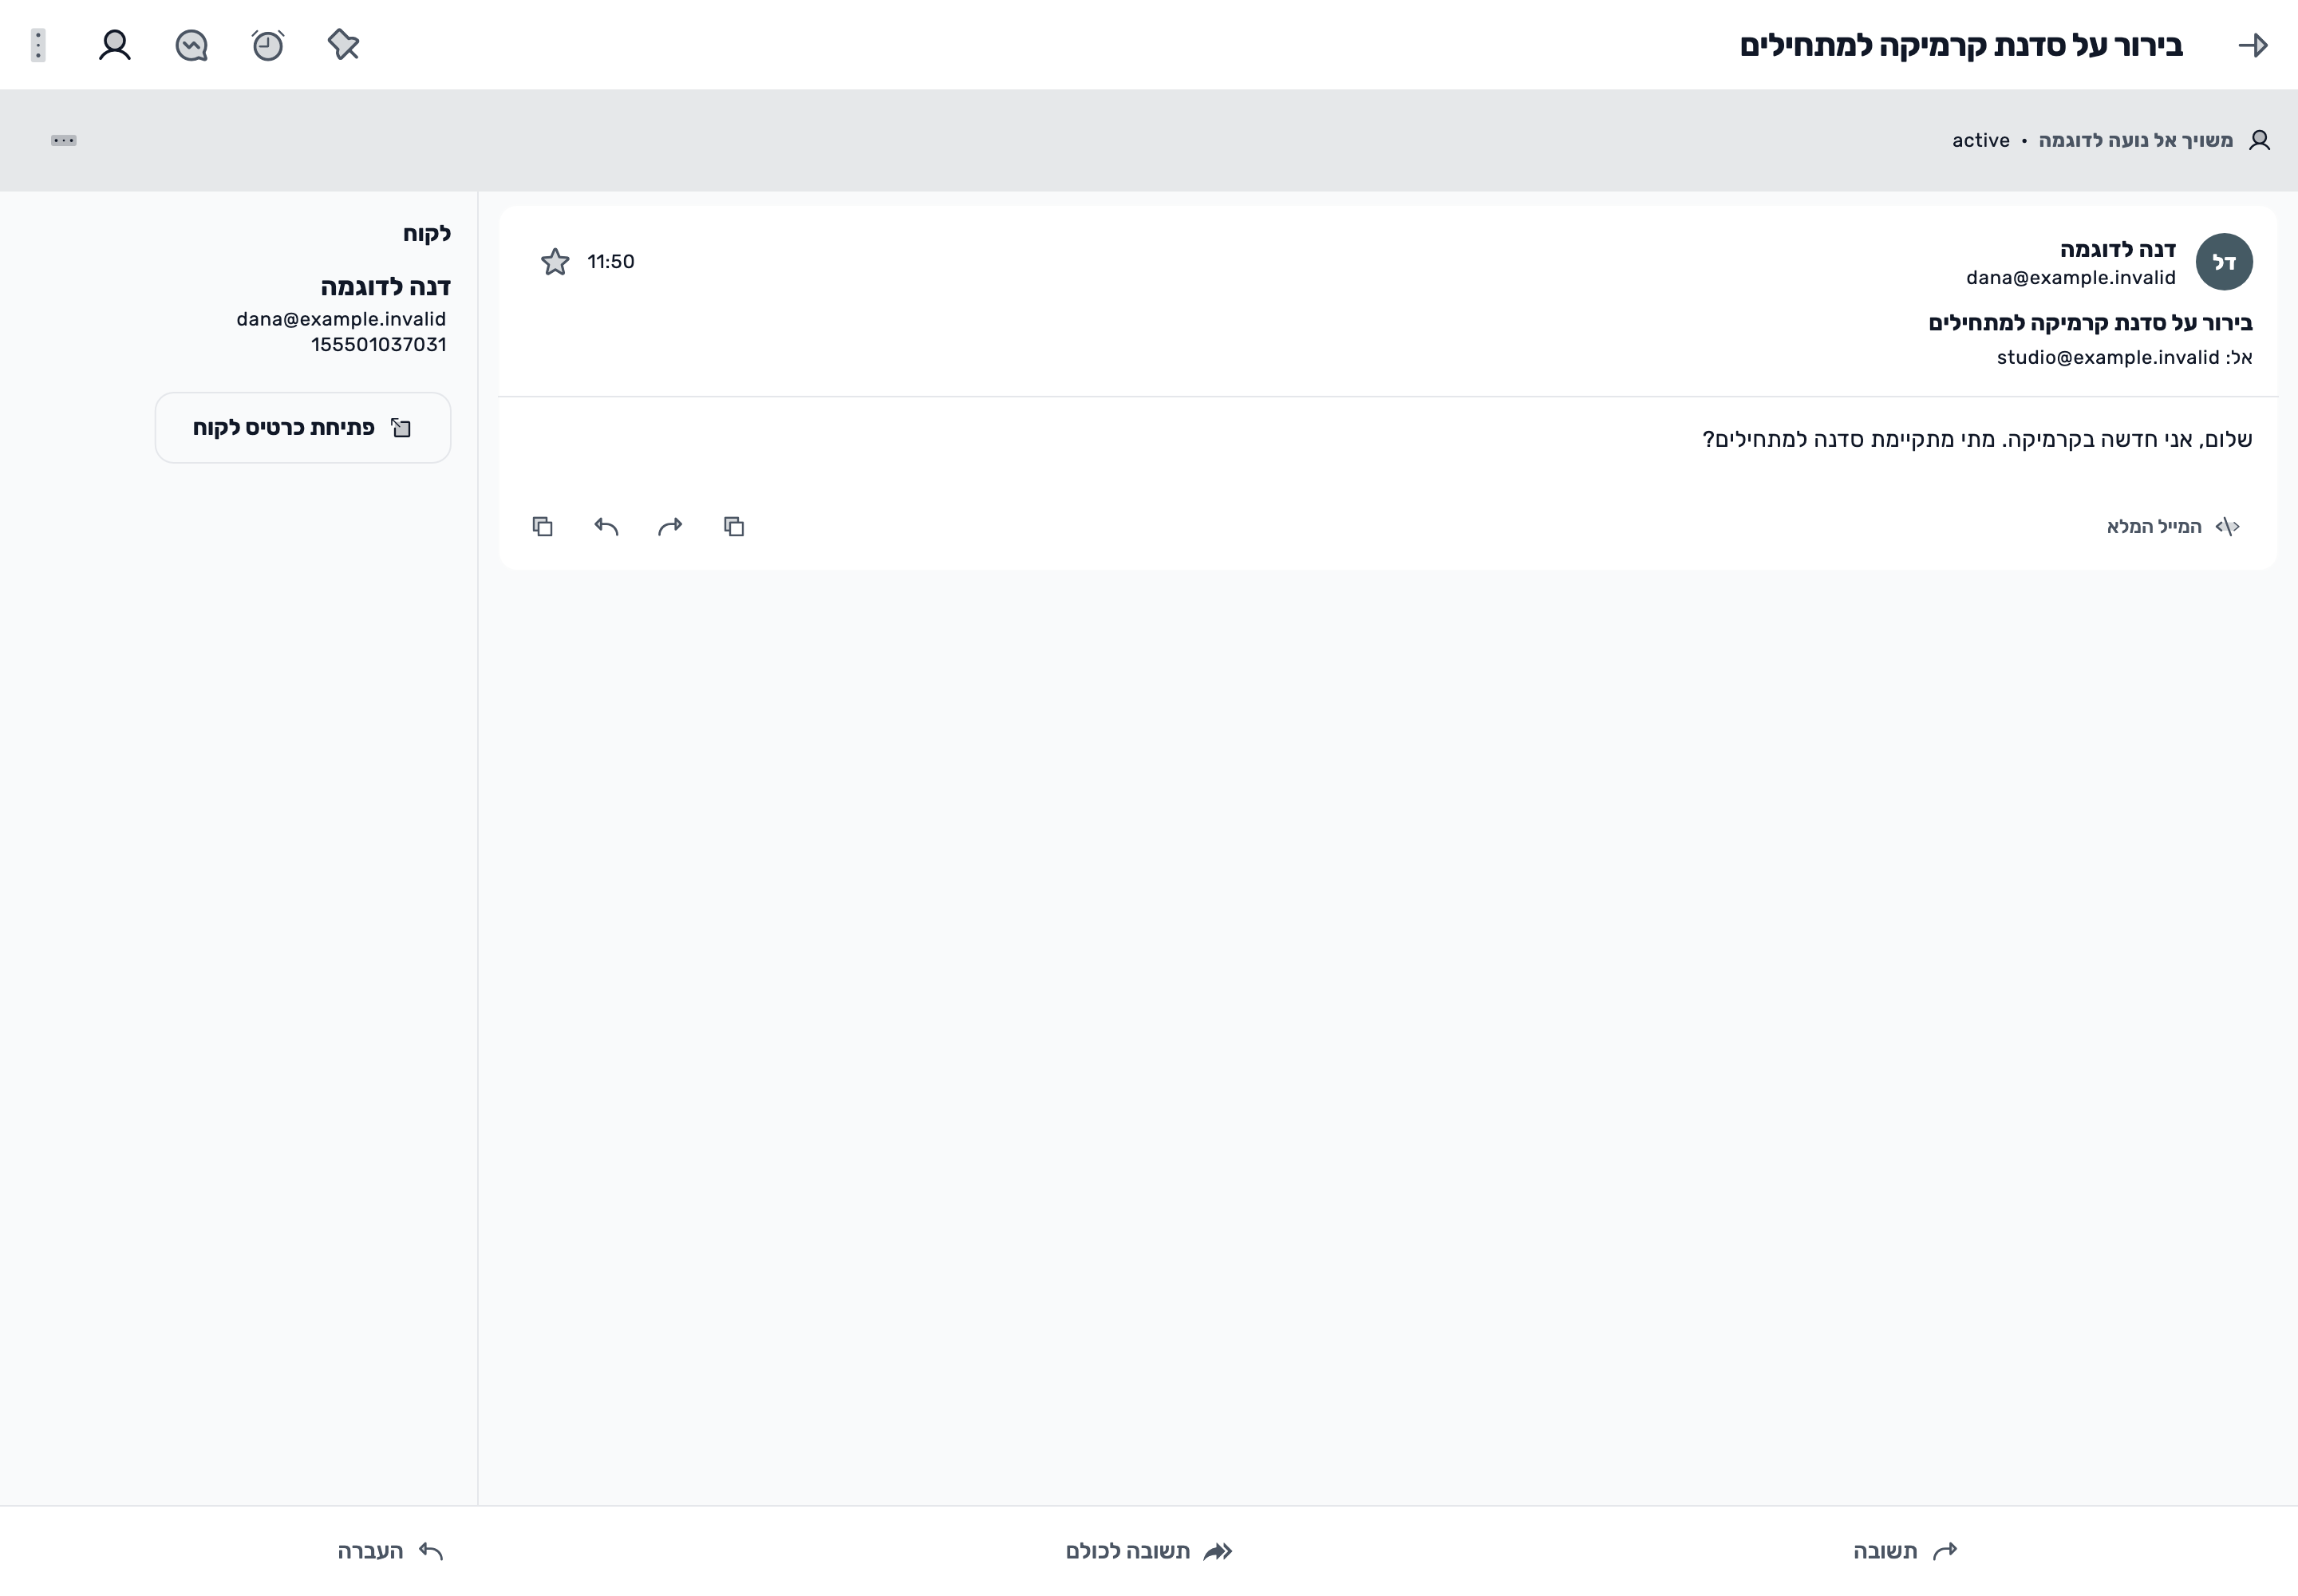Click the דל sender avatar
This screenshot has height=1596, width=2298.
(x=2224, y=262)
